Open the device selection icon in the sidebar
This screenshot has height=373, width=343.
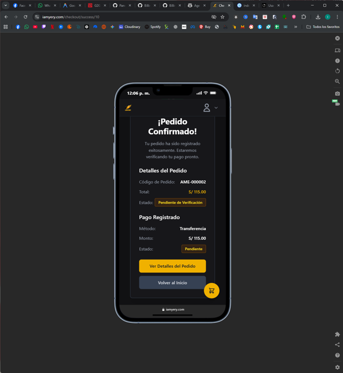pos(337,50)
